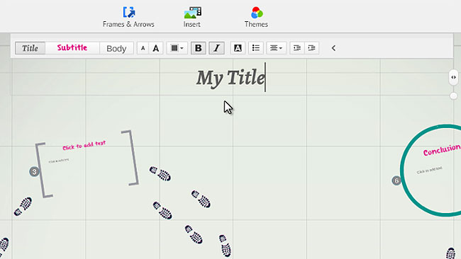The height and width of the screenshot is (259, 461).
Task: Click the text box width handle
Action: (453, 77)
